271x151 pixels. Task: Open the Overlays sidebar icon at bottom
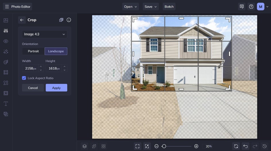(6, 114)
